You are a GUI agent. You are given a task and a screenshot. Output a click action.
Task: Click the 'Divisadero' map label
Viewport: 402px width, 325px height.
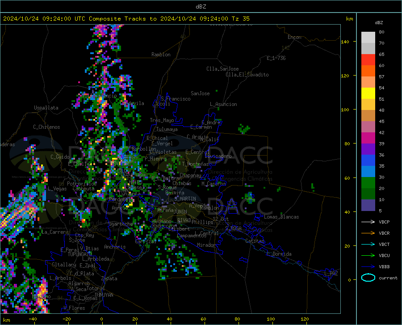coord(218,156)
